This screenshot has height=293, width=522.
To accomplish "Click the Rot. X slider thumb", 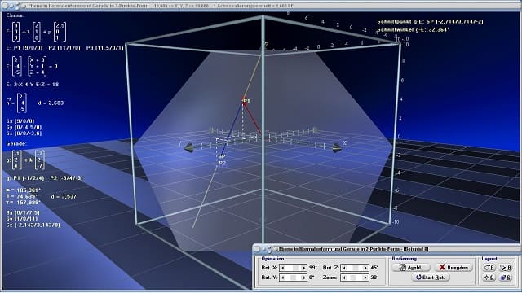I will (x=295, y=268).
